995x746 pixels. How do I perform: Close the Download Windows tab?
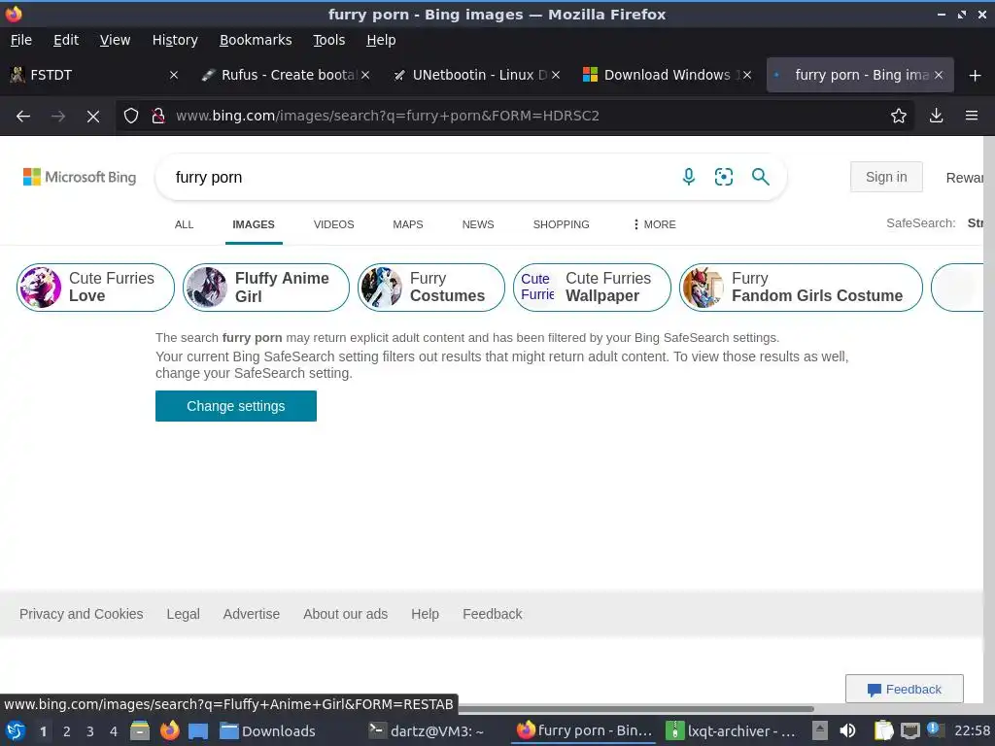tap(747, 75)
